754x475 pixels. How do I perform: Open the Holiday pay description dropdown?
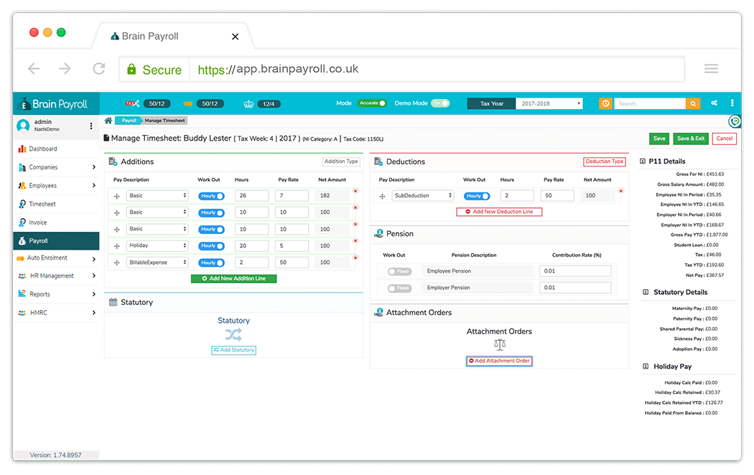(157, 246)
